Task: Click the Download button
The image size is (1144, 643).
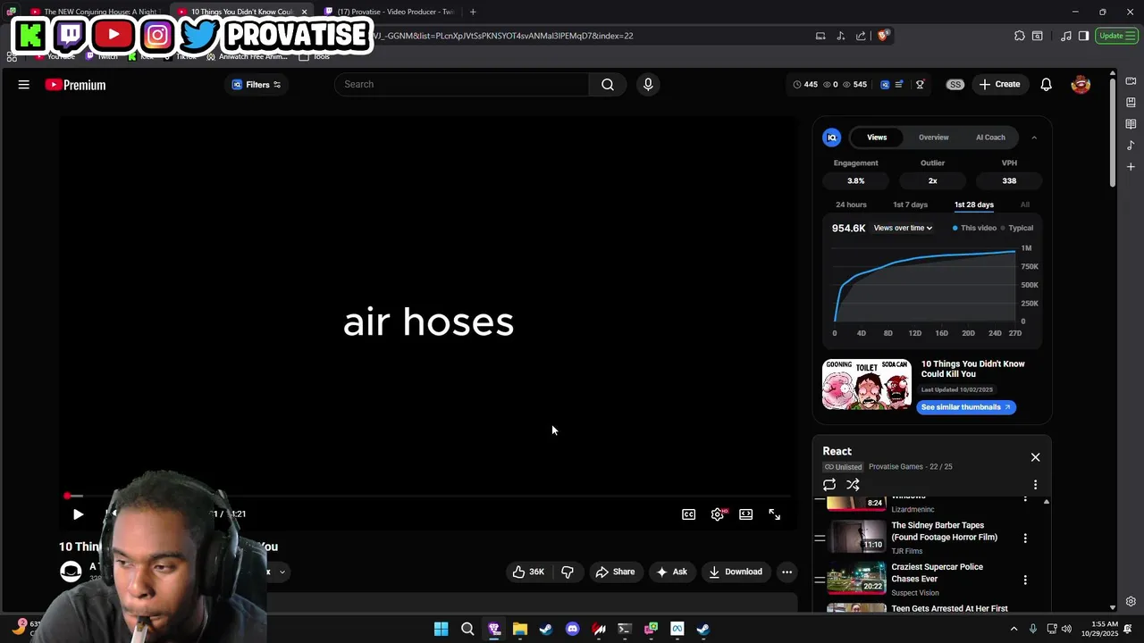Action: click(x=735, y=572)
